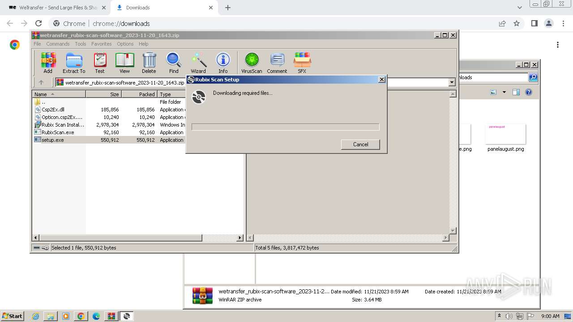Click the WinRAR Add toolbar icon
Image resolution: width=573 pixels, height=322 pixels.
(48, 63)
